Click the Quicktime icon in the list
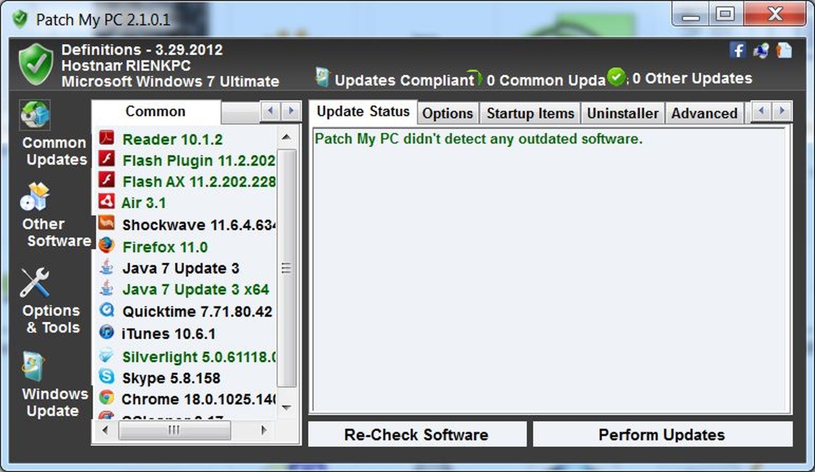Image resolution: width=815 pixels, height=472 pixels. click(x=106, y=311)
